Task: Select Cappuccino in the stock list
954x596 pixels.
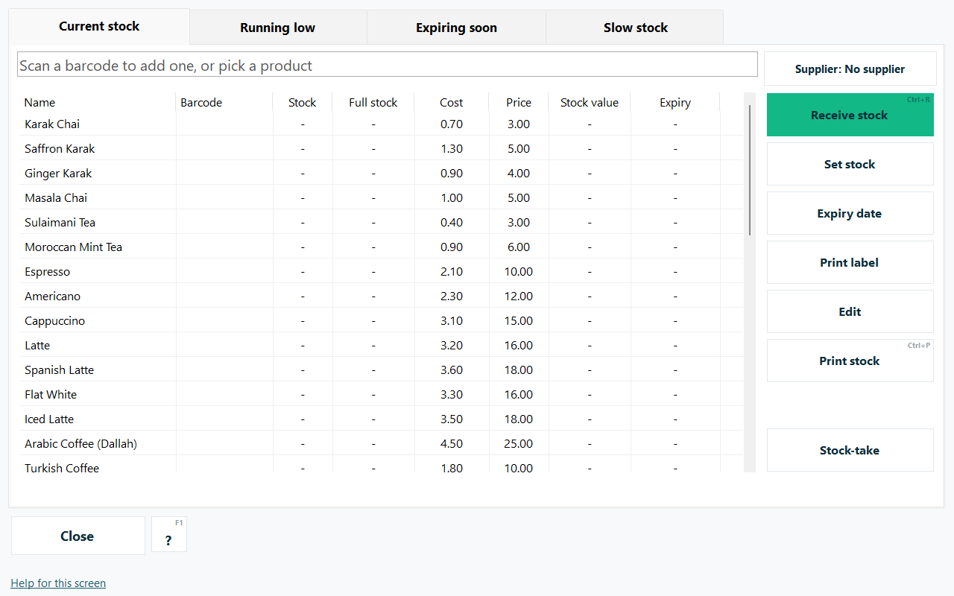Action: pos(381,320)
